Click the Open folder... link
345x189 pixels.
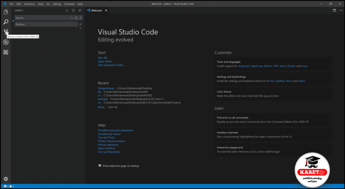(105, 61)
